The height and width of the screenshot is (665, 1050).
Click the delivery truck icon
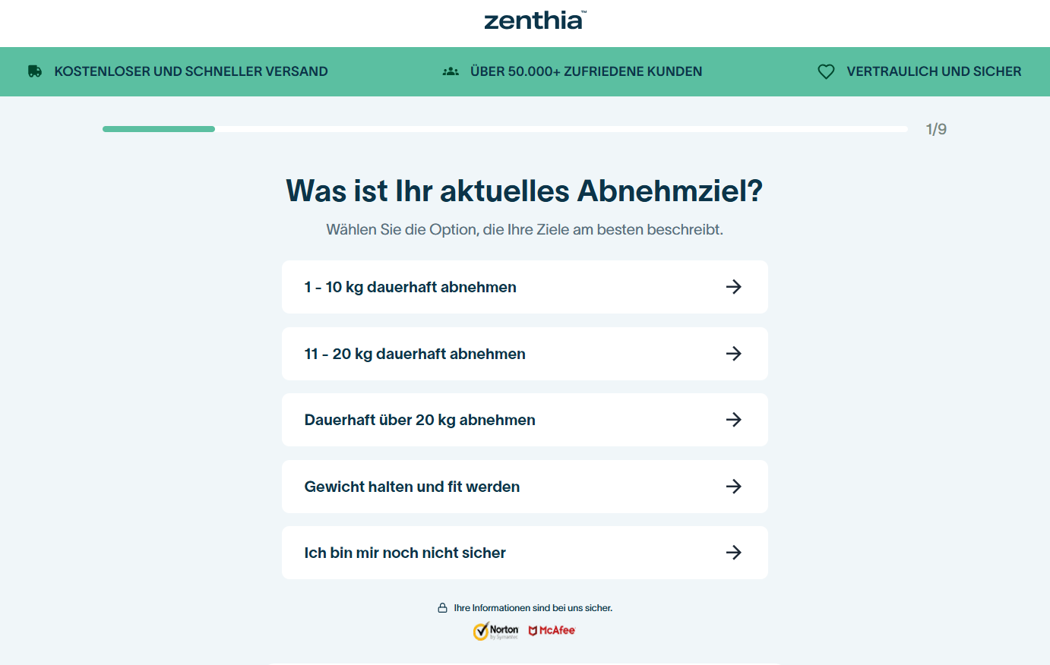(x=35, y=71)
